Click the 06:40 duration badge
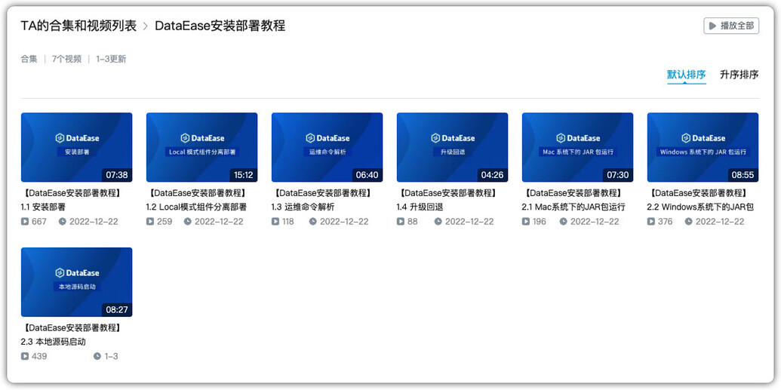The width and height of the screenshot is (781, 390). point(367,175)
